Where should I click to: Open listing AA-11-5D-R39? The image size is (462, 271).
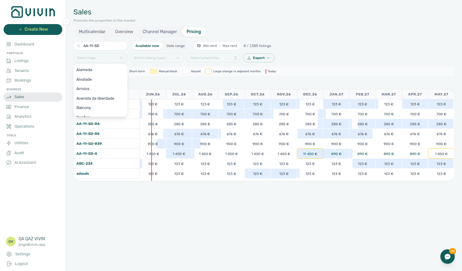89,144
